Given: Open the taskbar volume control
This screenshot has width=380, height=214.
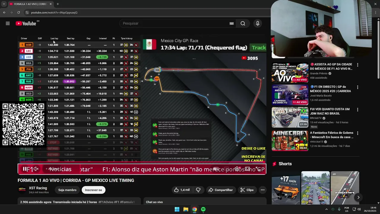Looking at the screenshot, I should pyautogui.click(x=359, y=209).
